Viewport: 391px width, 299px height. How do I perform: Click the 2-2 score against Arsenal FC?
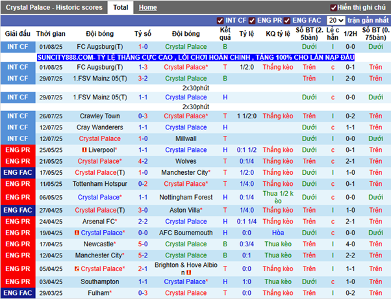[143, 222]
